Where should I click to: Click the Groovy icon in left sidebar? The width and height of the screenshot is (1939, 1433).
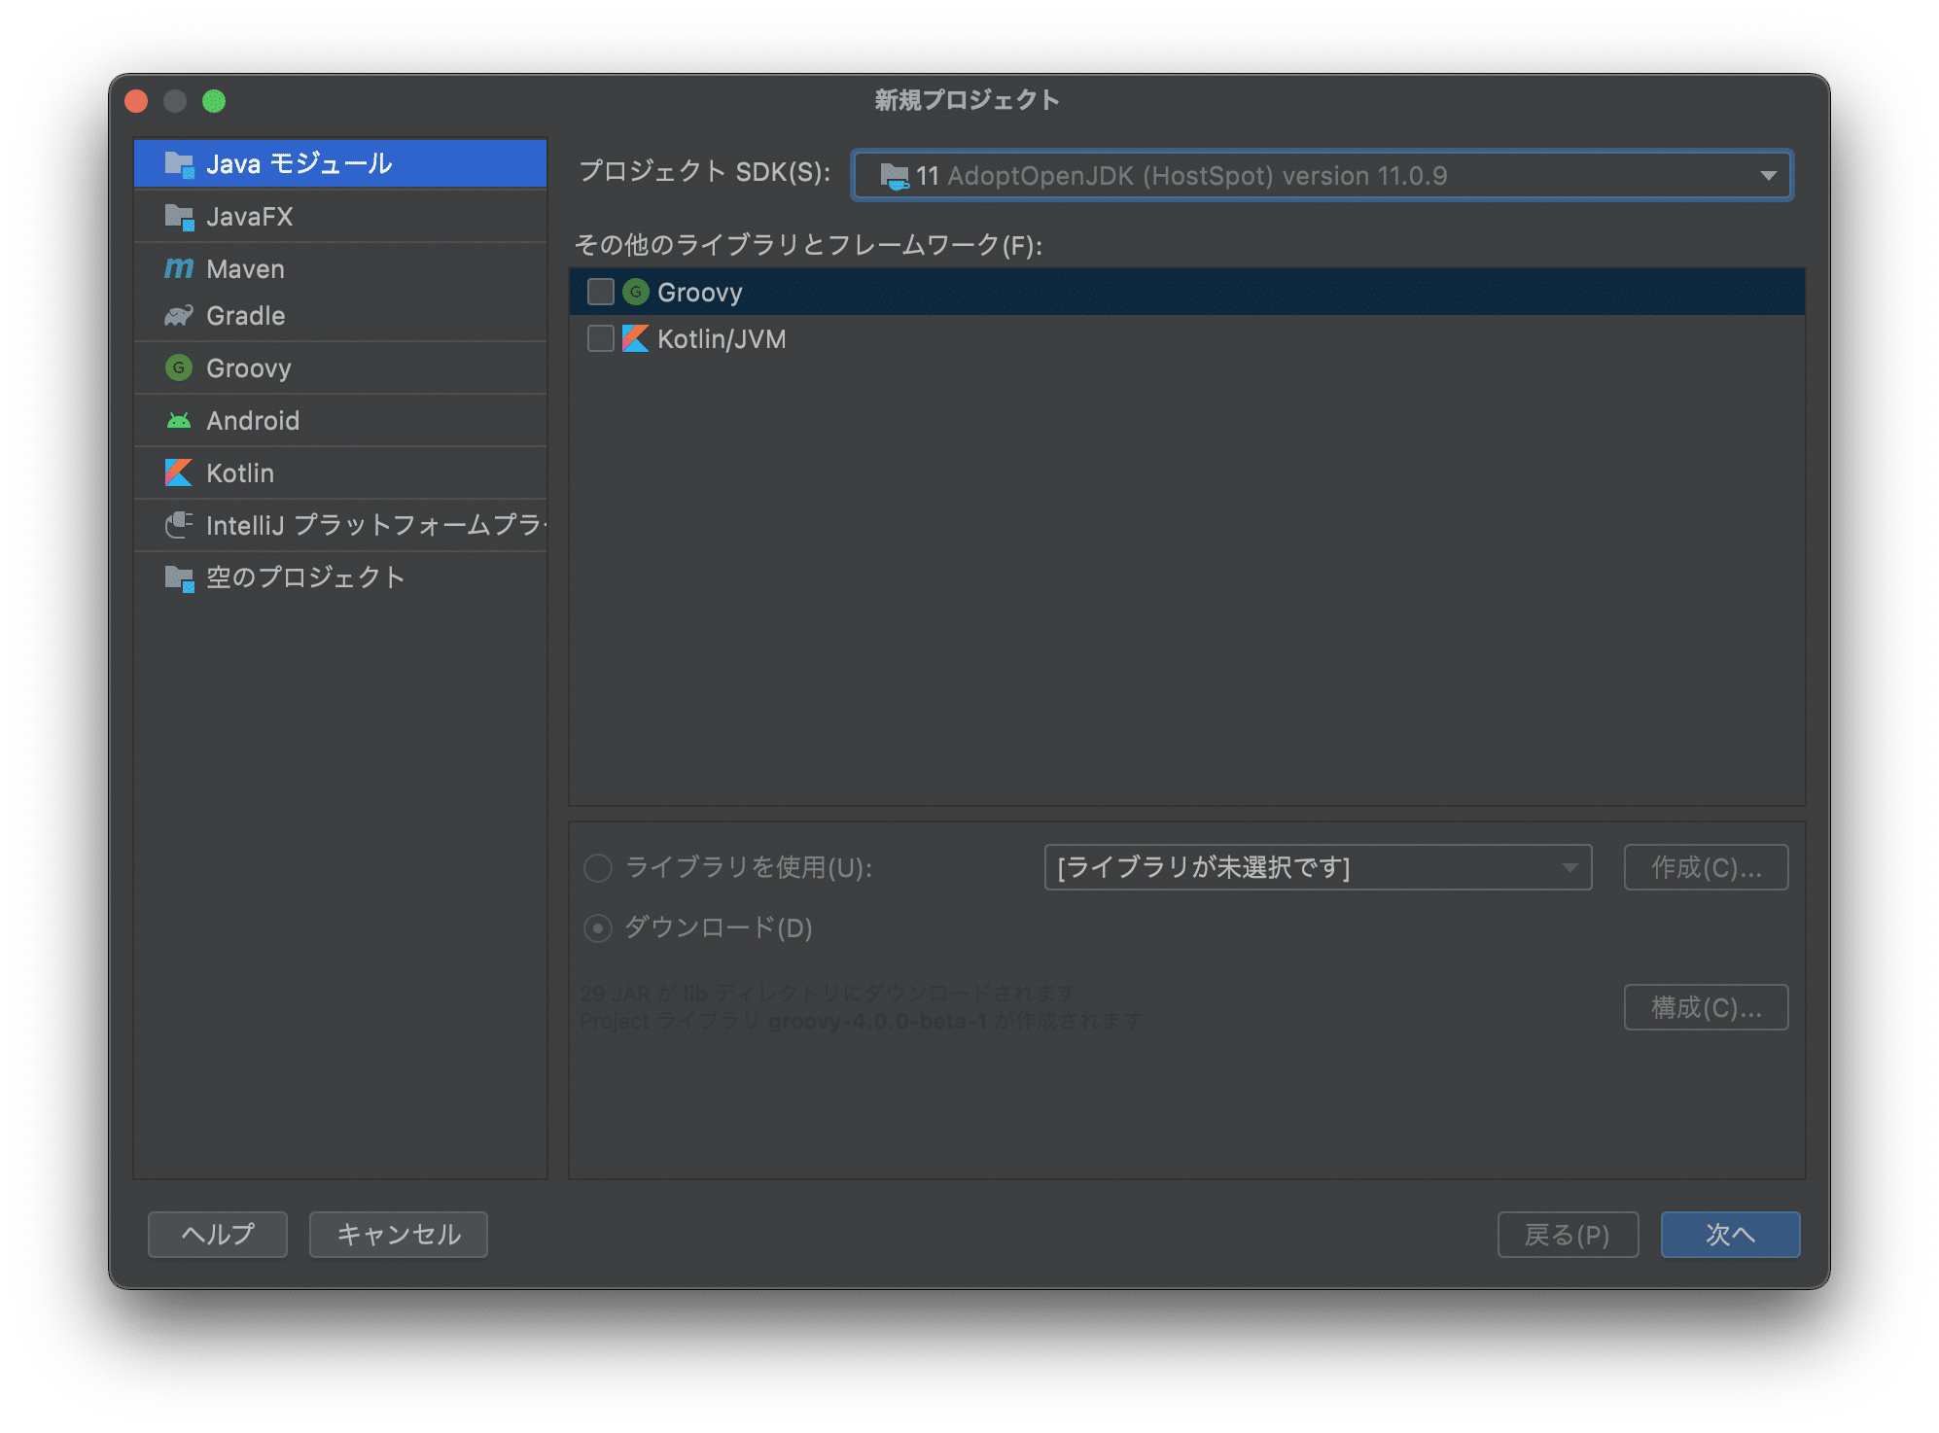(179, 367)
